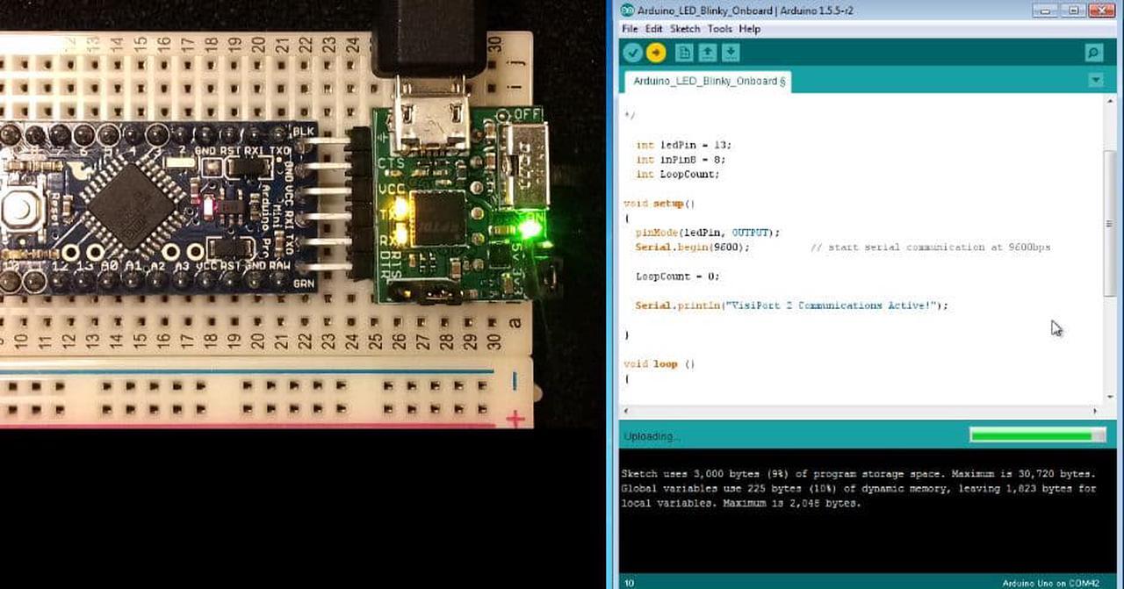Select the Arduino_LED_Blinky_Onboard tab
The width and height of the screenshot is (1124, 589).
coord(709,81)
